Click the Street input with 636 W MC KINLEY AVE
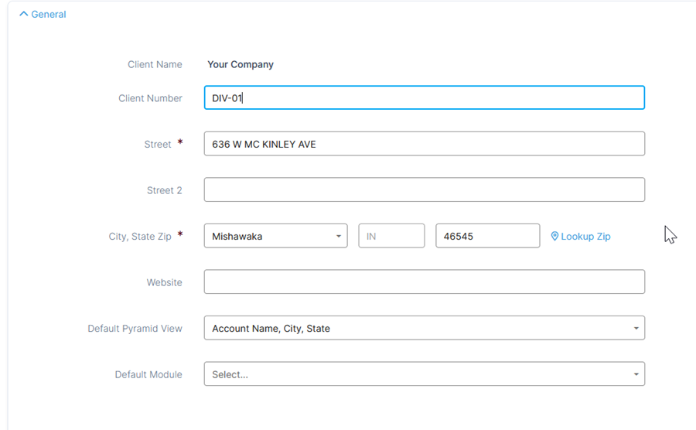Screen dimensions: 696x430 point(425,144)
